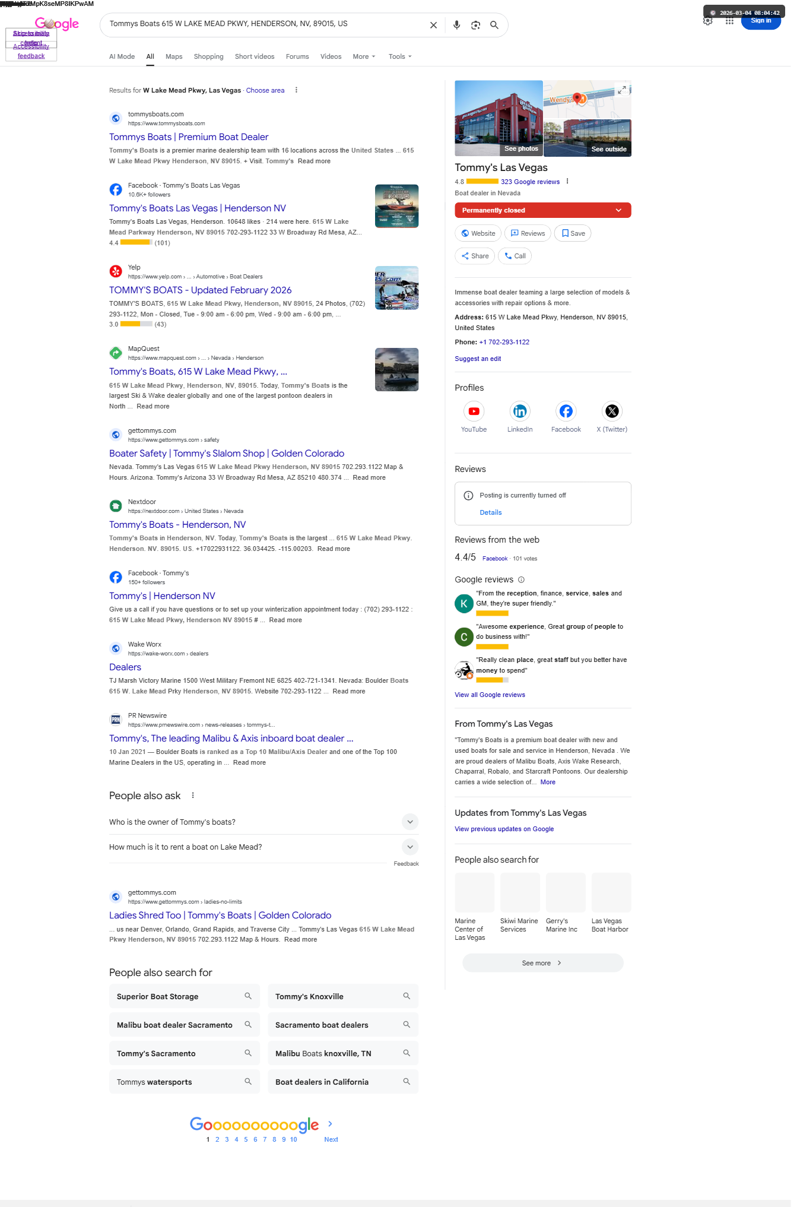Submit search with magnifying glass icon
The image size is (800, 1207).
[x=494, y=25]
